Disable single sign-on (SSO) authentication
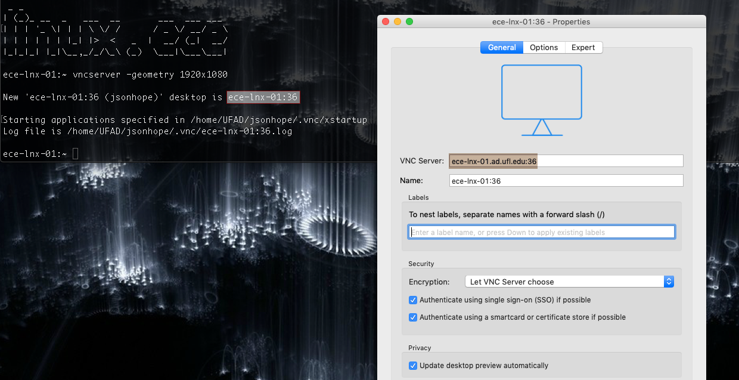Screen dimensions: 739x380 click(413, 300)
